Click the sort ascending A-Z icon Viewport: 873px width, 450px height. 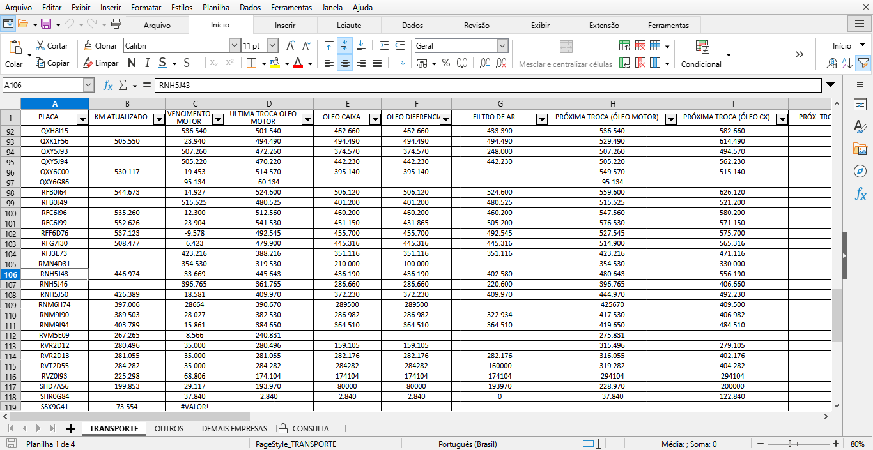coord(847,63)
